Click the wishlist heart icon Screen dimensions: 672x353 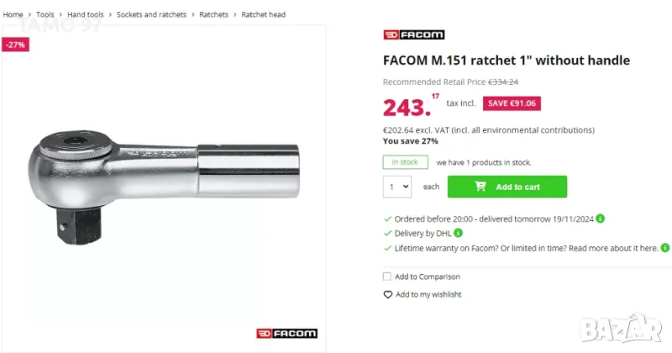tap(387, 295)
